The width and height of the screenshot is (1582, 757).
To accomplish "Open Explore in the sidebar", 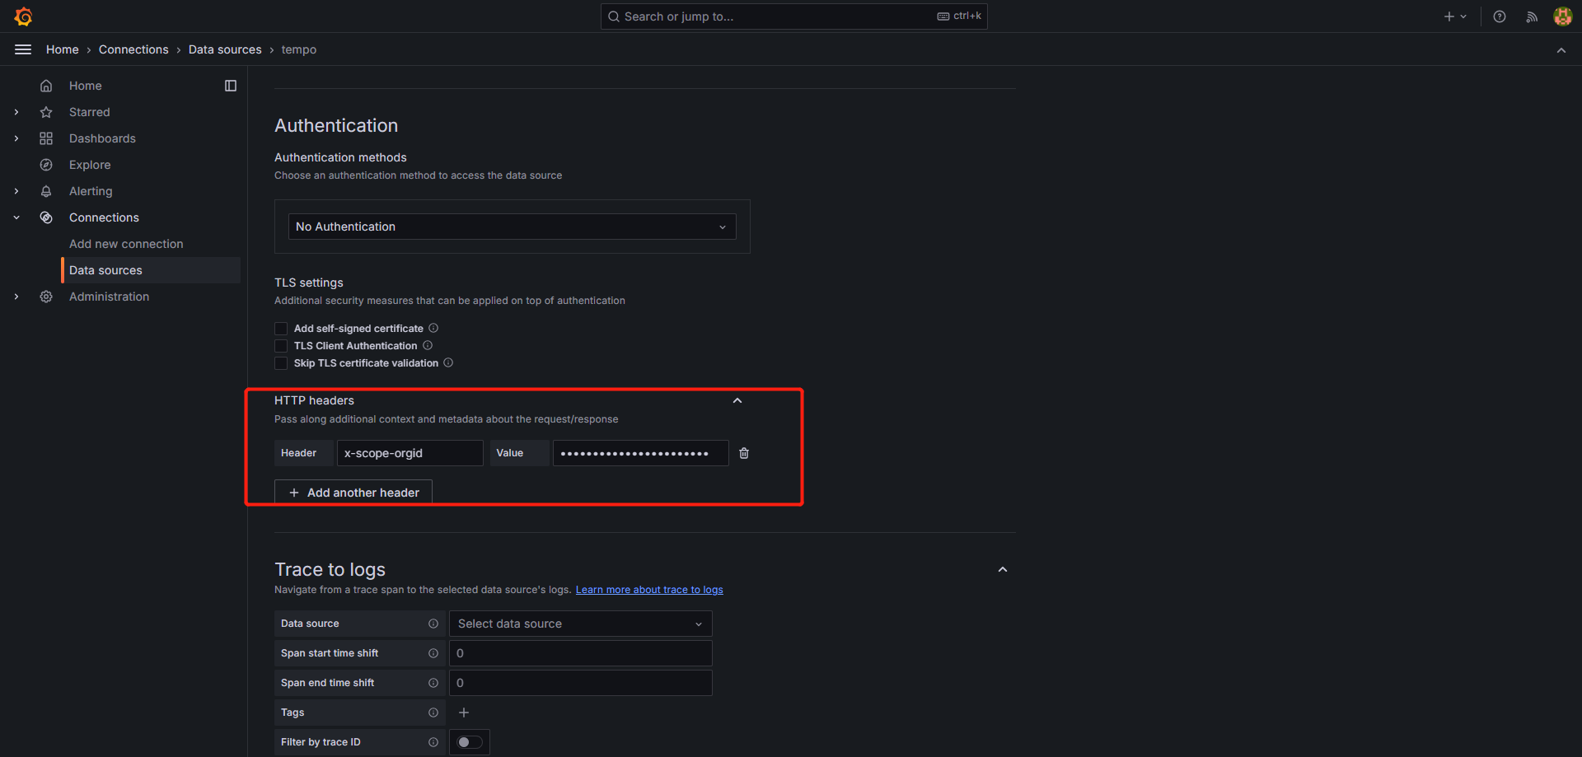I will click(90, 165).
